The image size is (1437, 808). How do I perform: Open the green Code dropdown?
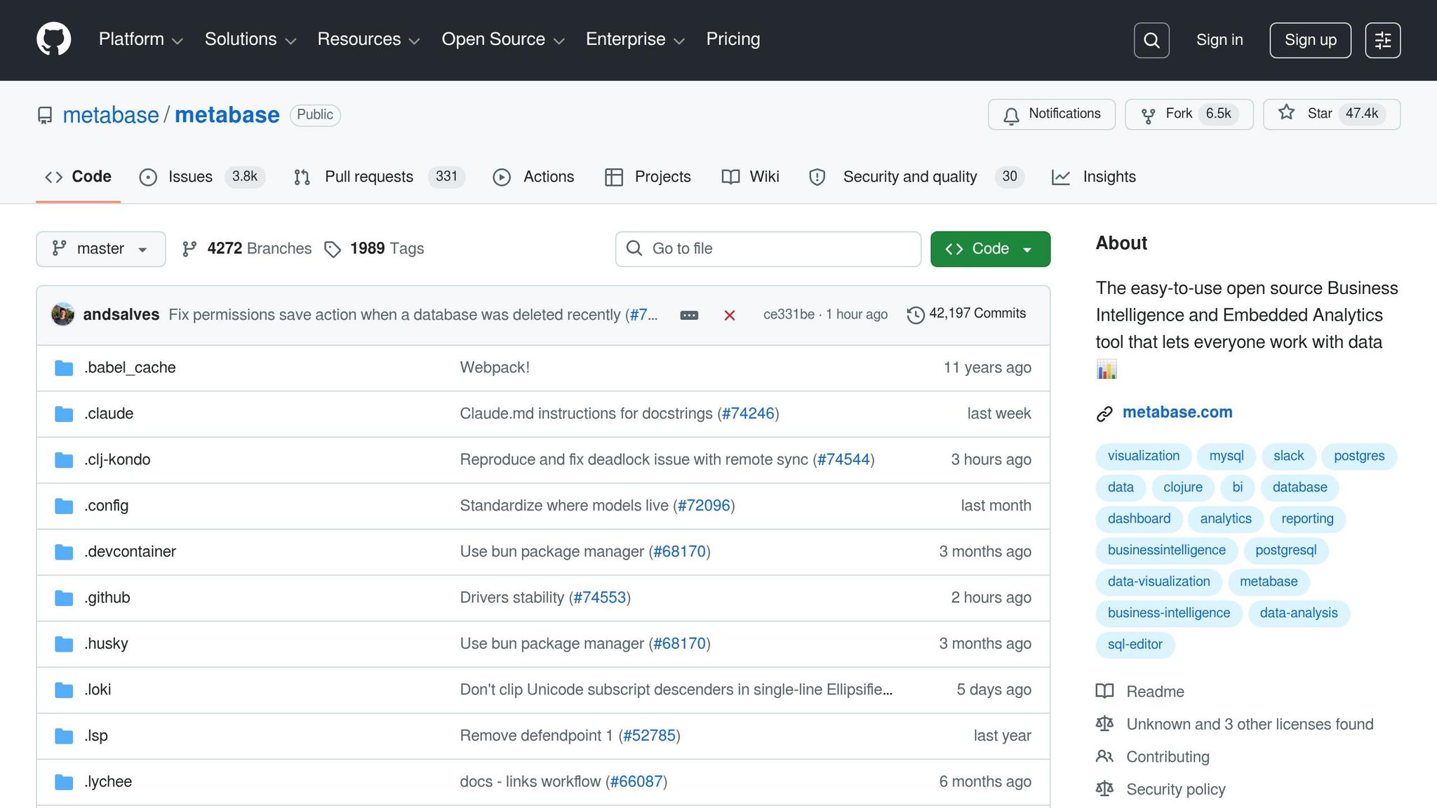(990, 249)
